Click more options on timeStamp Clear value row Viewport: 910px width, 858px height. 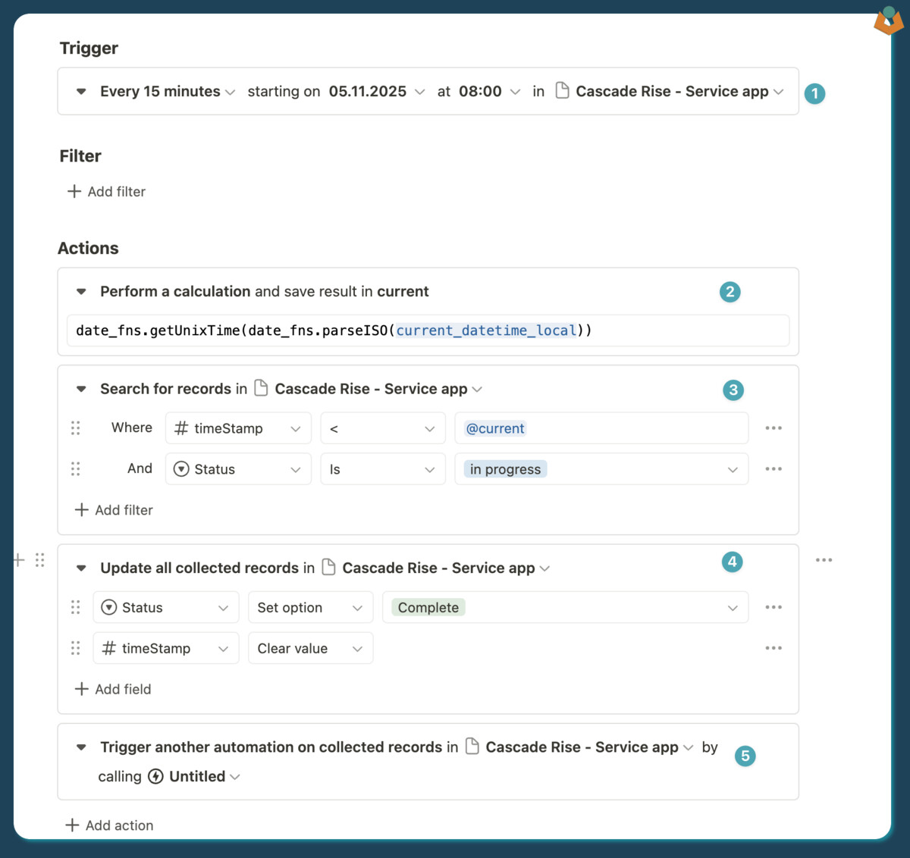tap(773, 648)
